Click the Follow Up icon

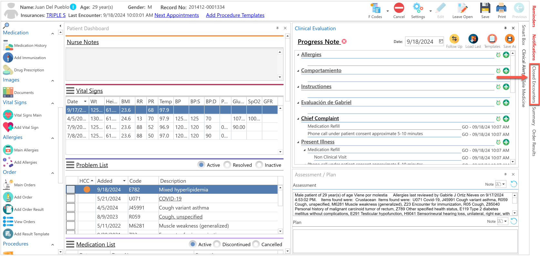[x=454, y=39]
